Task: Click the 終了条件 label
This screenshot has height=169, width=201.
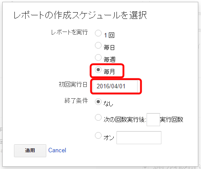Action: (x=76, y=100)
